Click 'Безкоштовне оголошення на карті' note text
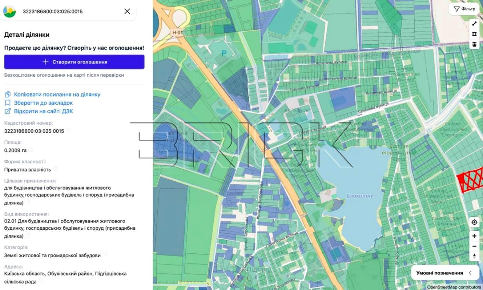 (64, 75)
